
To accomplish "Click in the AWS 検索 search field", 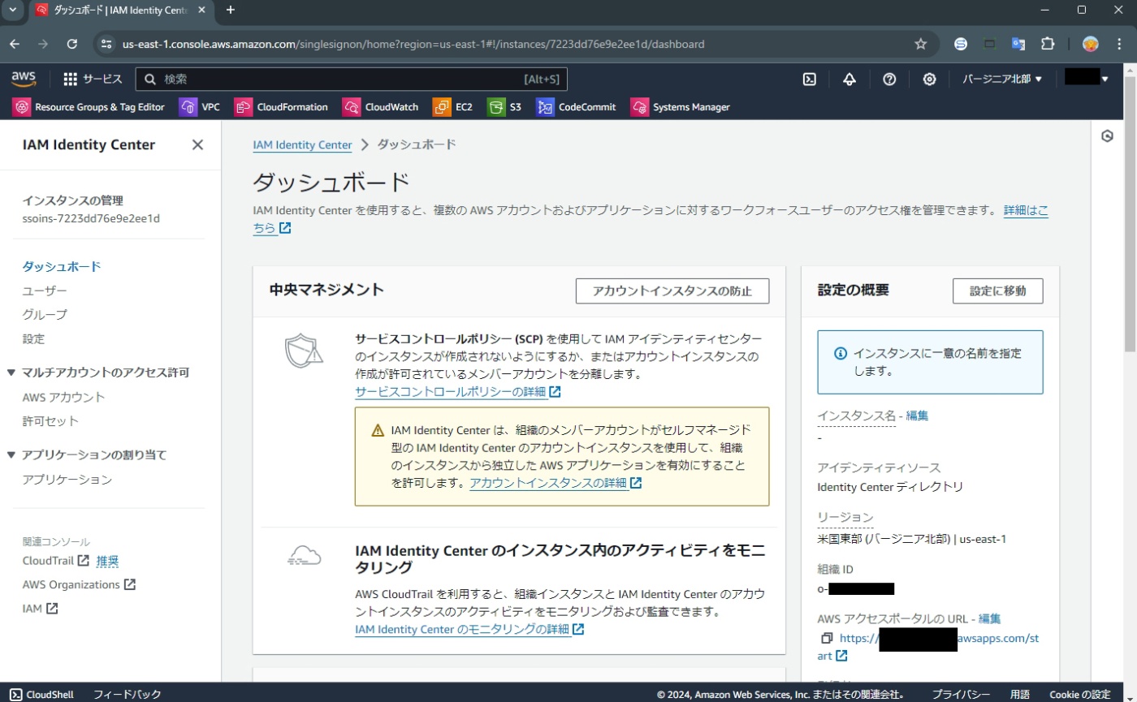I will (x=351, y=79).
